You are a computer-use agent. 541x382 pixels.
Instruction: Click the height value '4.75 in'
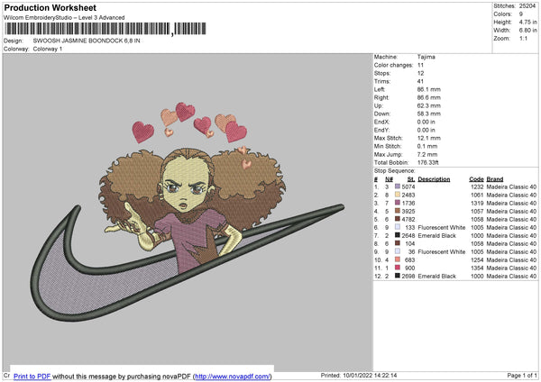point(527,22)
